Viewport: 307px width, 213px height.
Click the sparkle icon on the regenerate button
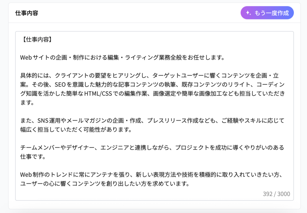pos(248,13)
